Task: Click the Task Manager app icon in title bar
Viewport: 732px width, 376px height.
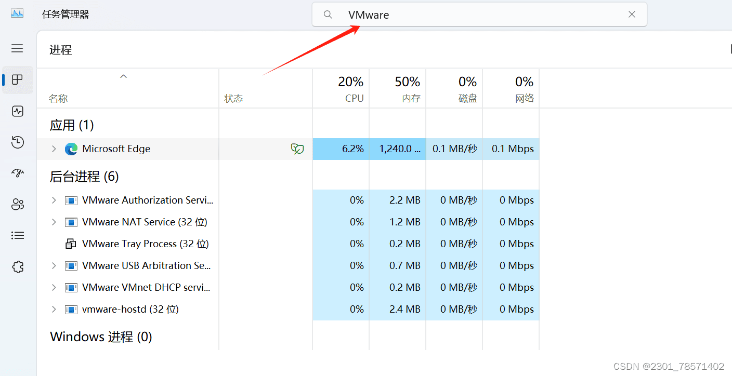Action: [x=17, y=14]
